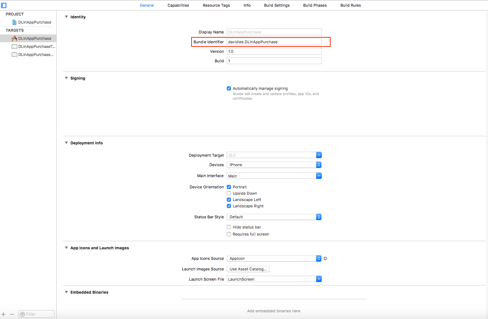The width and height of the screenshot is (488, 319).
Task: Switch to the Info tab
Action: point(247,5)
